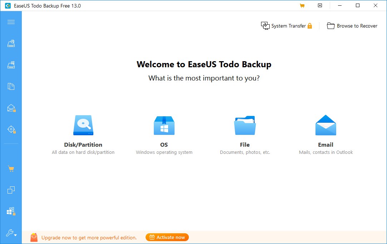The width and height of the screenshot is (387, 244).
Task: Open System Backup in sidebar
Action: tap(11, 65)
